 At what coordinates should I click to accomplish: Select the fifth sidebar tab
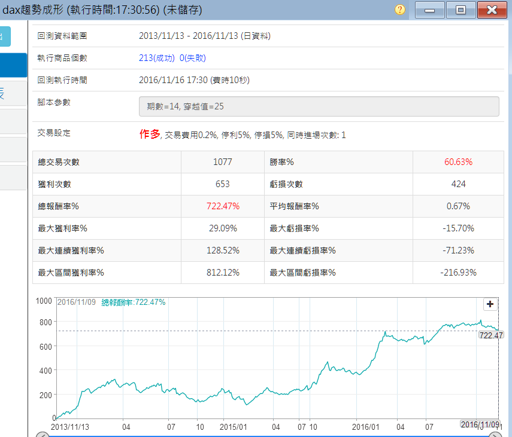pyautogui.click(x=13, y=178)
